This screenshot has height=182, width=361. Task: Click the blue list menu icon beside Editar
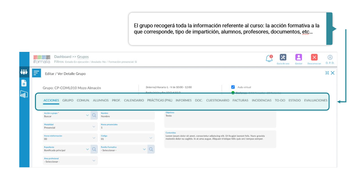(37, 73)
